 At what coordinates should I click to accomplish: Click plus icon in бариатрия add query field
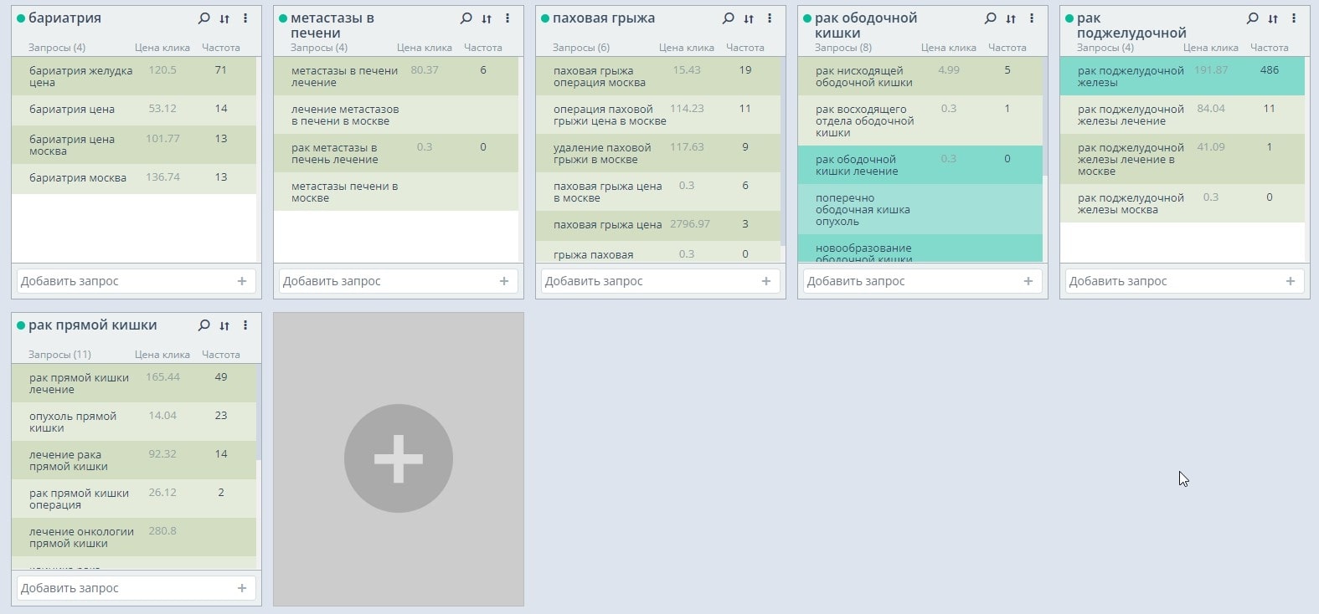(x=242, y=281)
